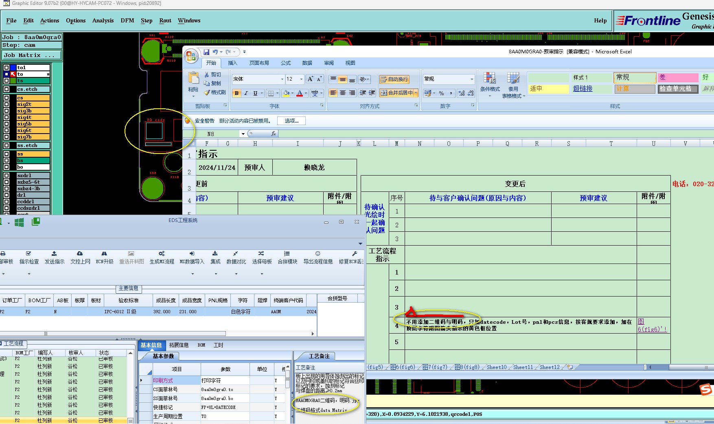Image resolution: width=714 pixels, height=424 pixels.
Task: Open the Analysis menu in Genesis
Action: [103, 20]
